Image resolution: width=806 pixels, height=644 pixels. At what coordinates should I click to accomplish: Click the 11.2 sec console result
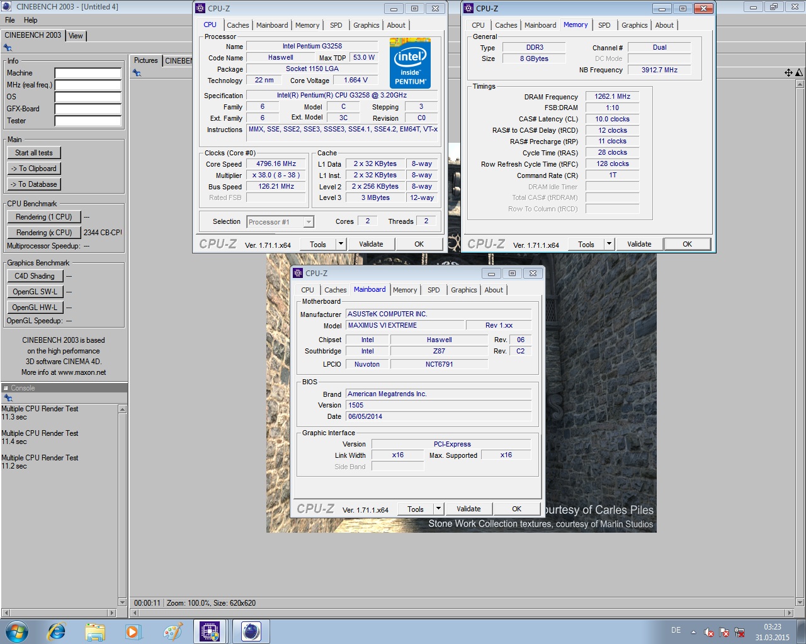coord(14,466)
